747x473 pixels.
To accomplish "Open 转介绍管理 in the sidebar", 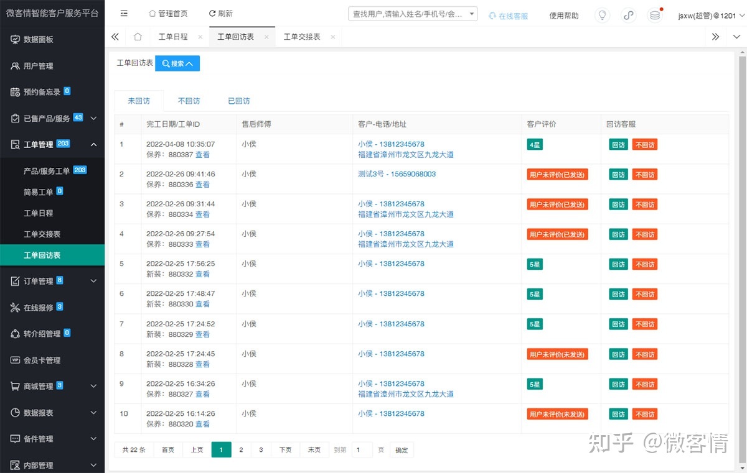I will point(52,333).
